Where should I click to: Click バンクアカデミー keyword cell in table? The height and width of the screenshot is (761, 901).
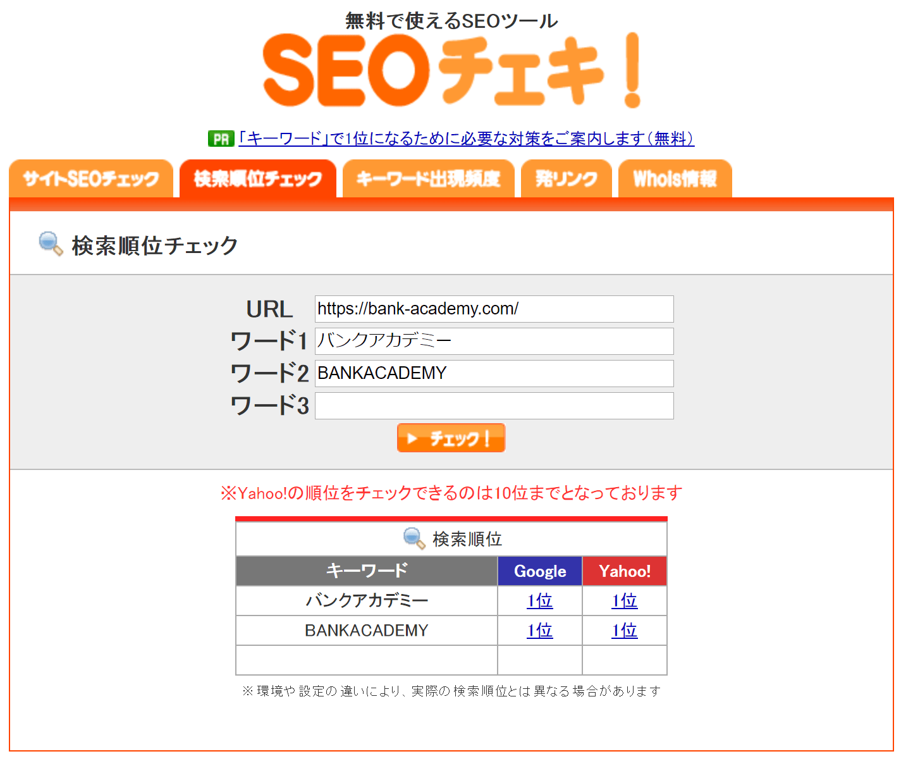367,600
